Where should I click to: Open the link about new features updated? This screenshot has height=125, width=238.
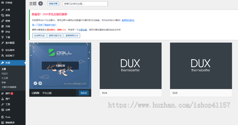pos(44,25)
